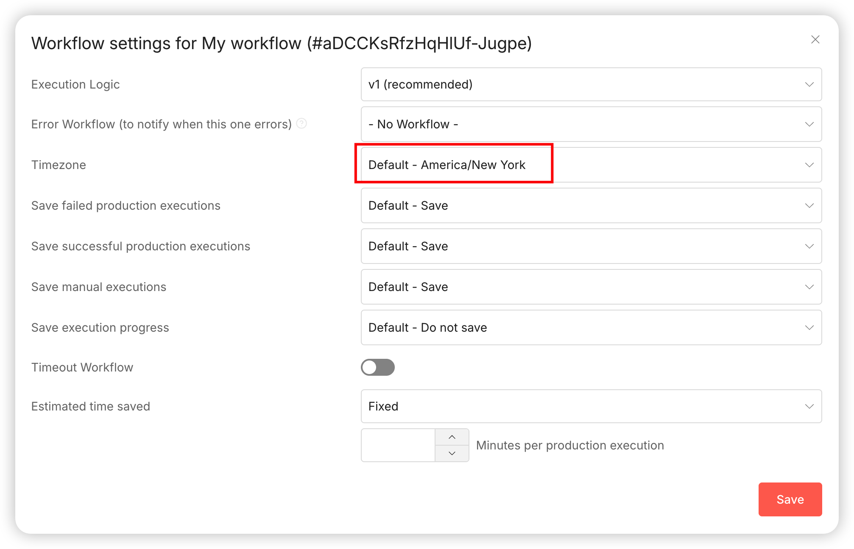Focus the minutes per production execution field
854x549 pixels.
tap(398, 445)
